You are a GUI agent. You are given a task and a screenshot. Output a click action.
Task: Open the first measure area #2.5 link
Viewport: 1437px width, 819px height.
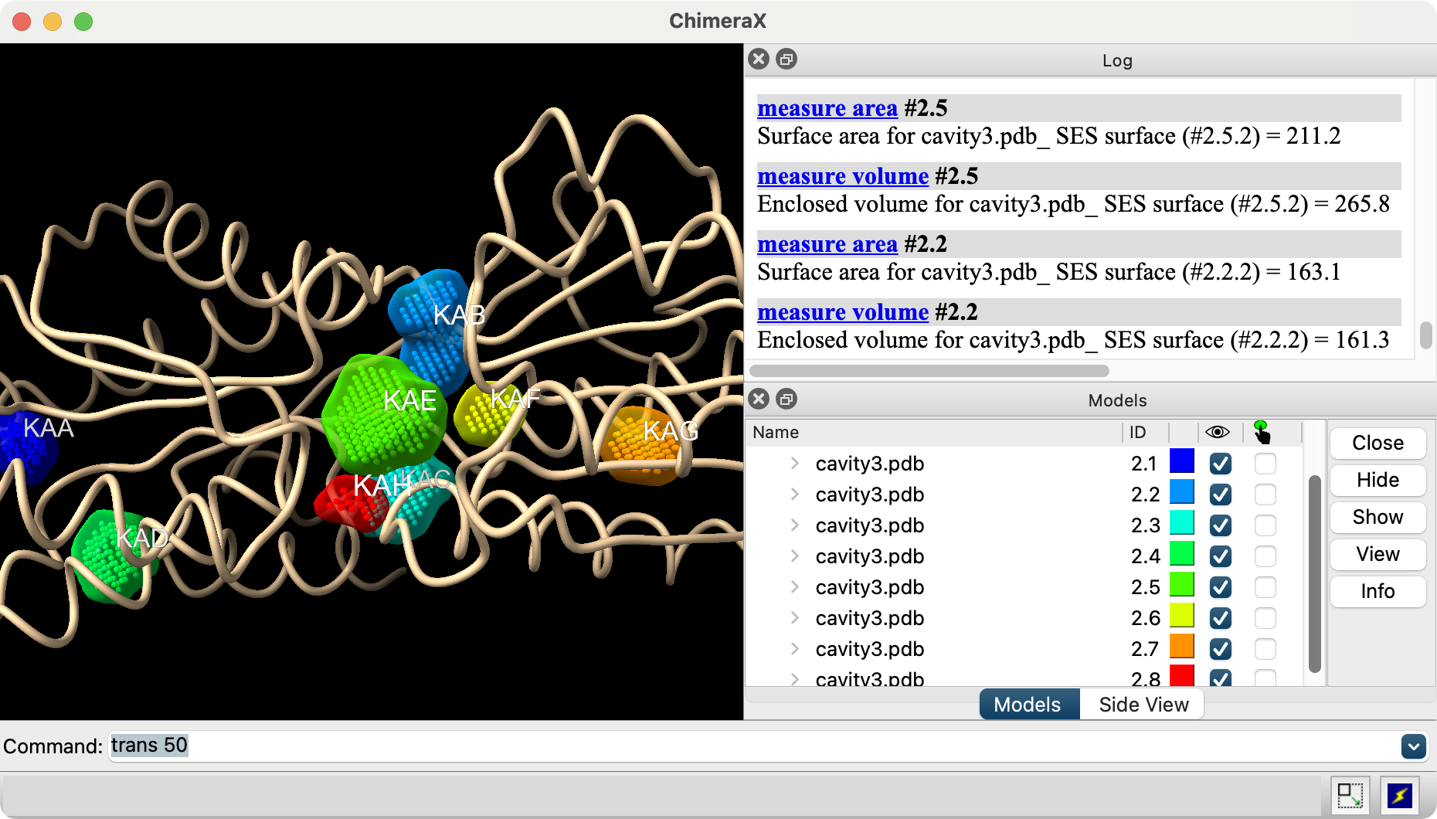tap(827, 108)
